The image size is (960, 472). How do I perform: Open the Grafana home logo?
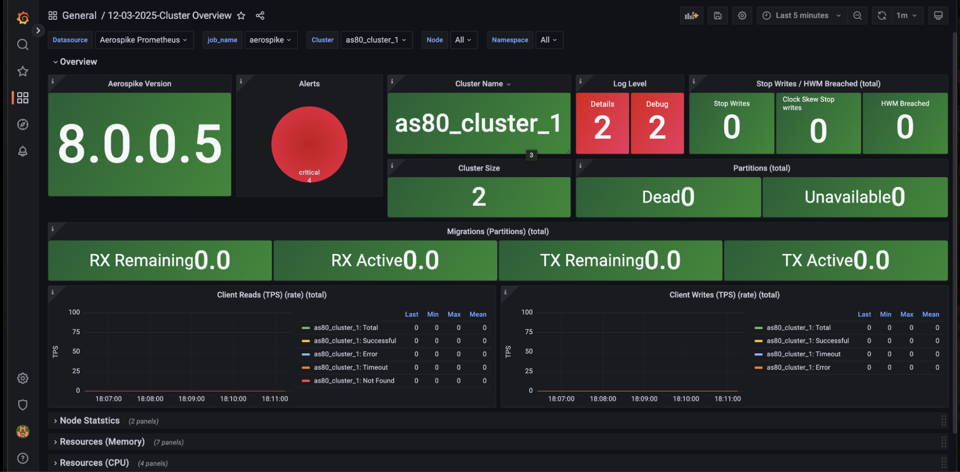[23, 18]
